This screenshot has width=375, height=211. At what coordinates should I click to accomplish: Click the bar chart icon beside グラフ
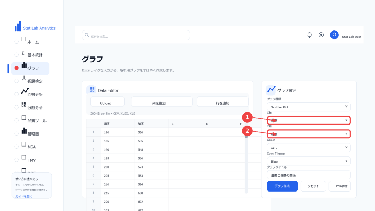(x=24, y=65)
